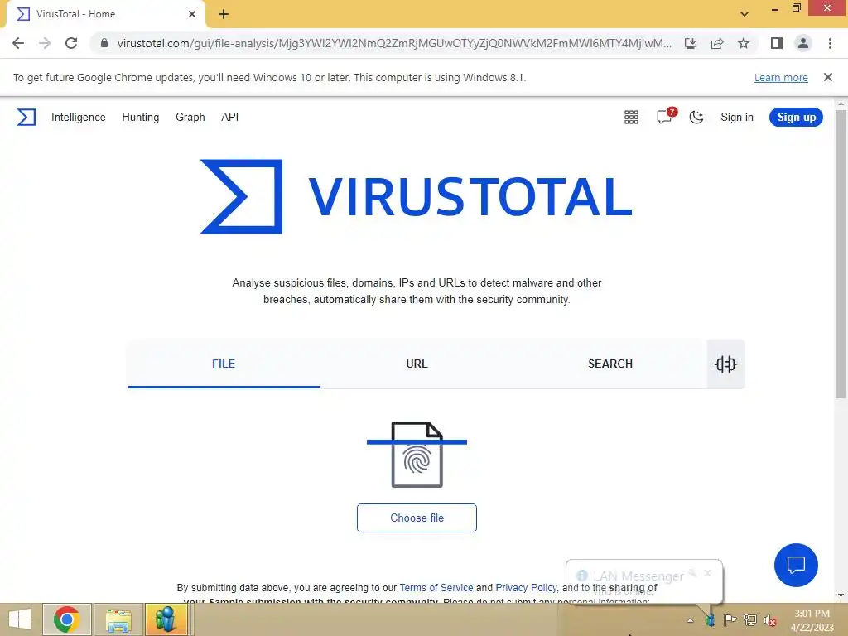
Task: Open the Windows Start button
Action: click(x=20, y=619)
